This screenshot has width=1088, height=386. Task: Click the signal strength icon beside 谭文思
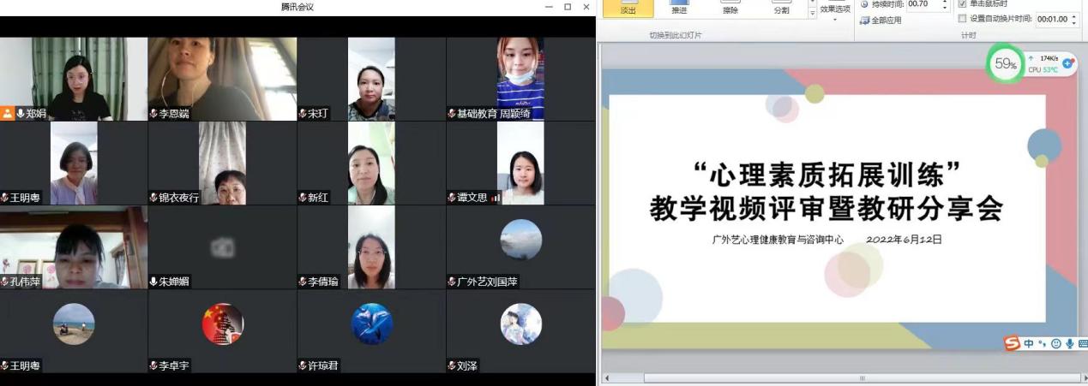pyautogui.click(x=496, y=197)
